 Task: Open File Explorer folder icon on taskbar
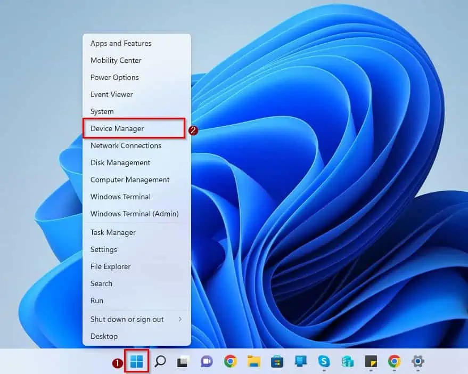pyautogui.click(x=253, y=361)
